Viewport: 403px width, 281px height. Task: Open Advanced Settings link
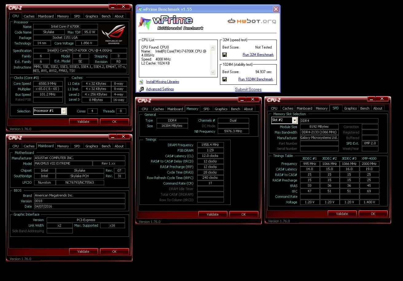pyautogui.click(x=160, y=89)
